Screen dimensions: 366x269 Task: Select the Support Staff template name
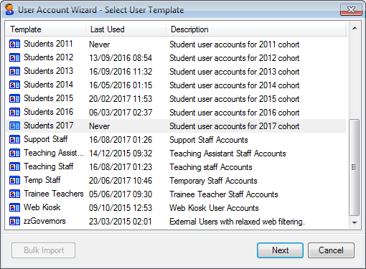tap(45, 139)
